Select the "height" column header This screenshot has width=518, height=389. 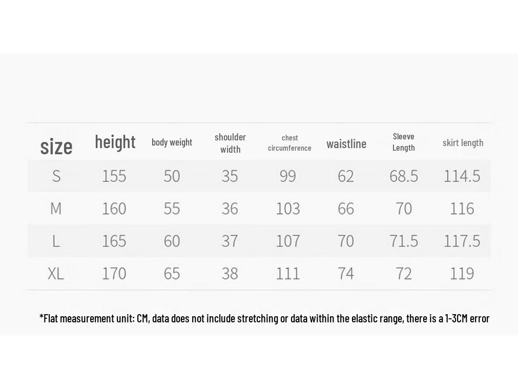(x=115, y=142)
